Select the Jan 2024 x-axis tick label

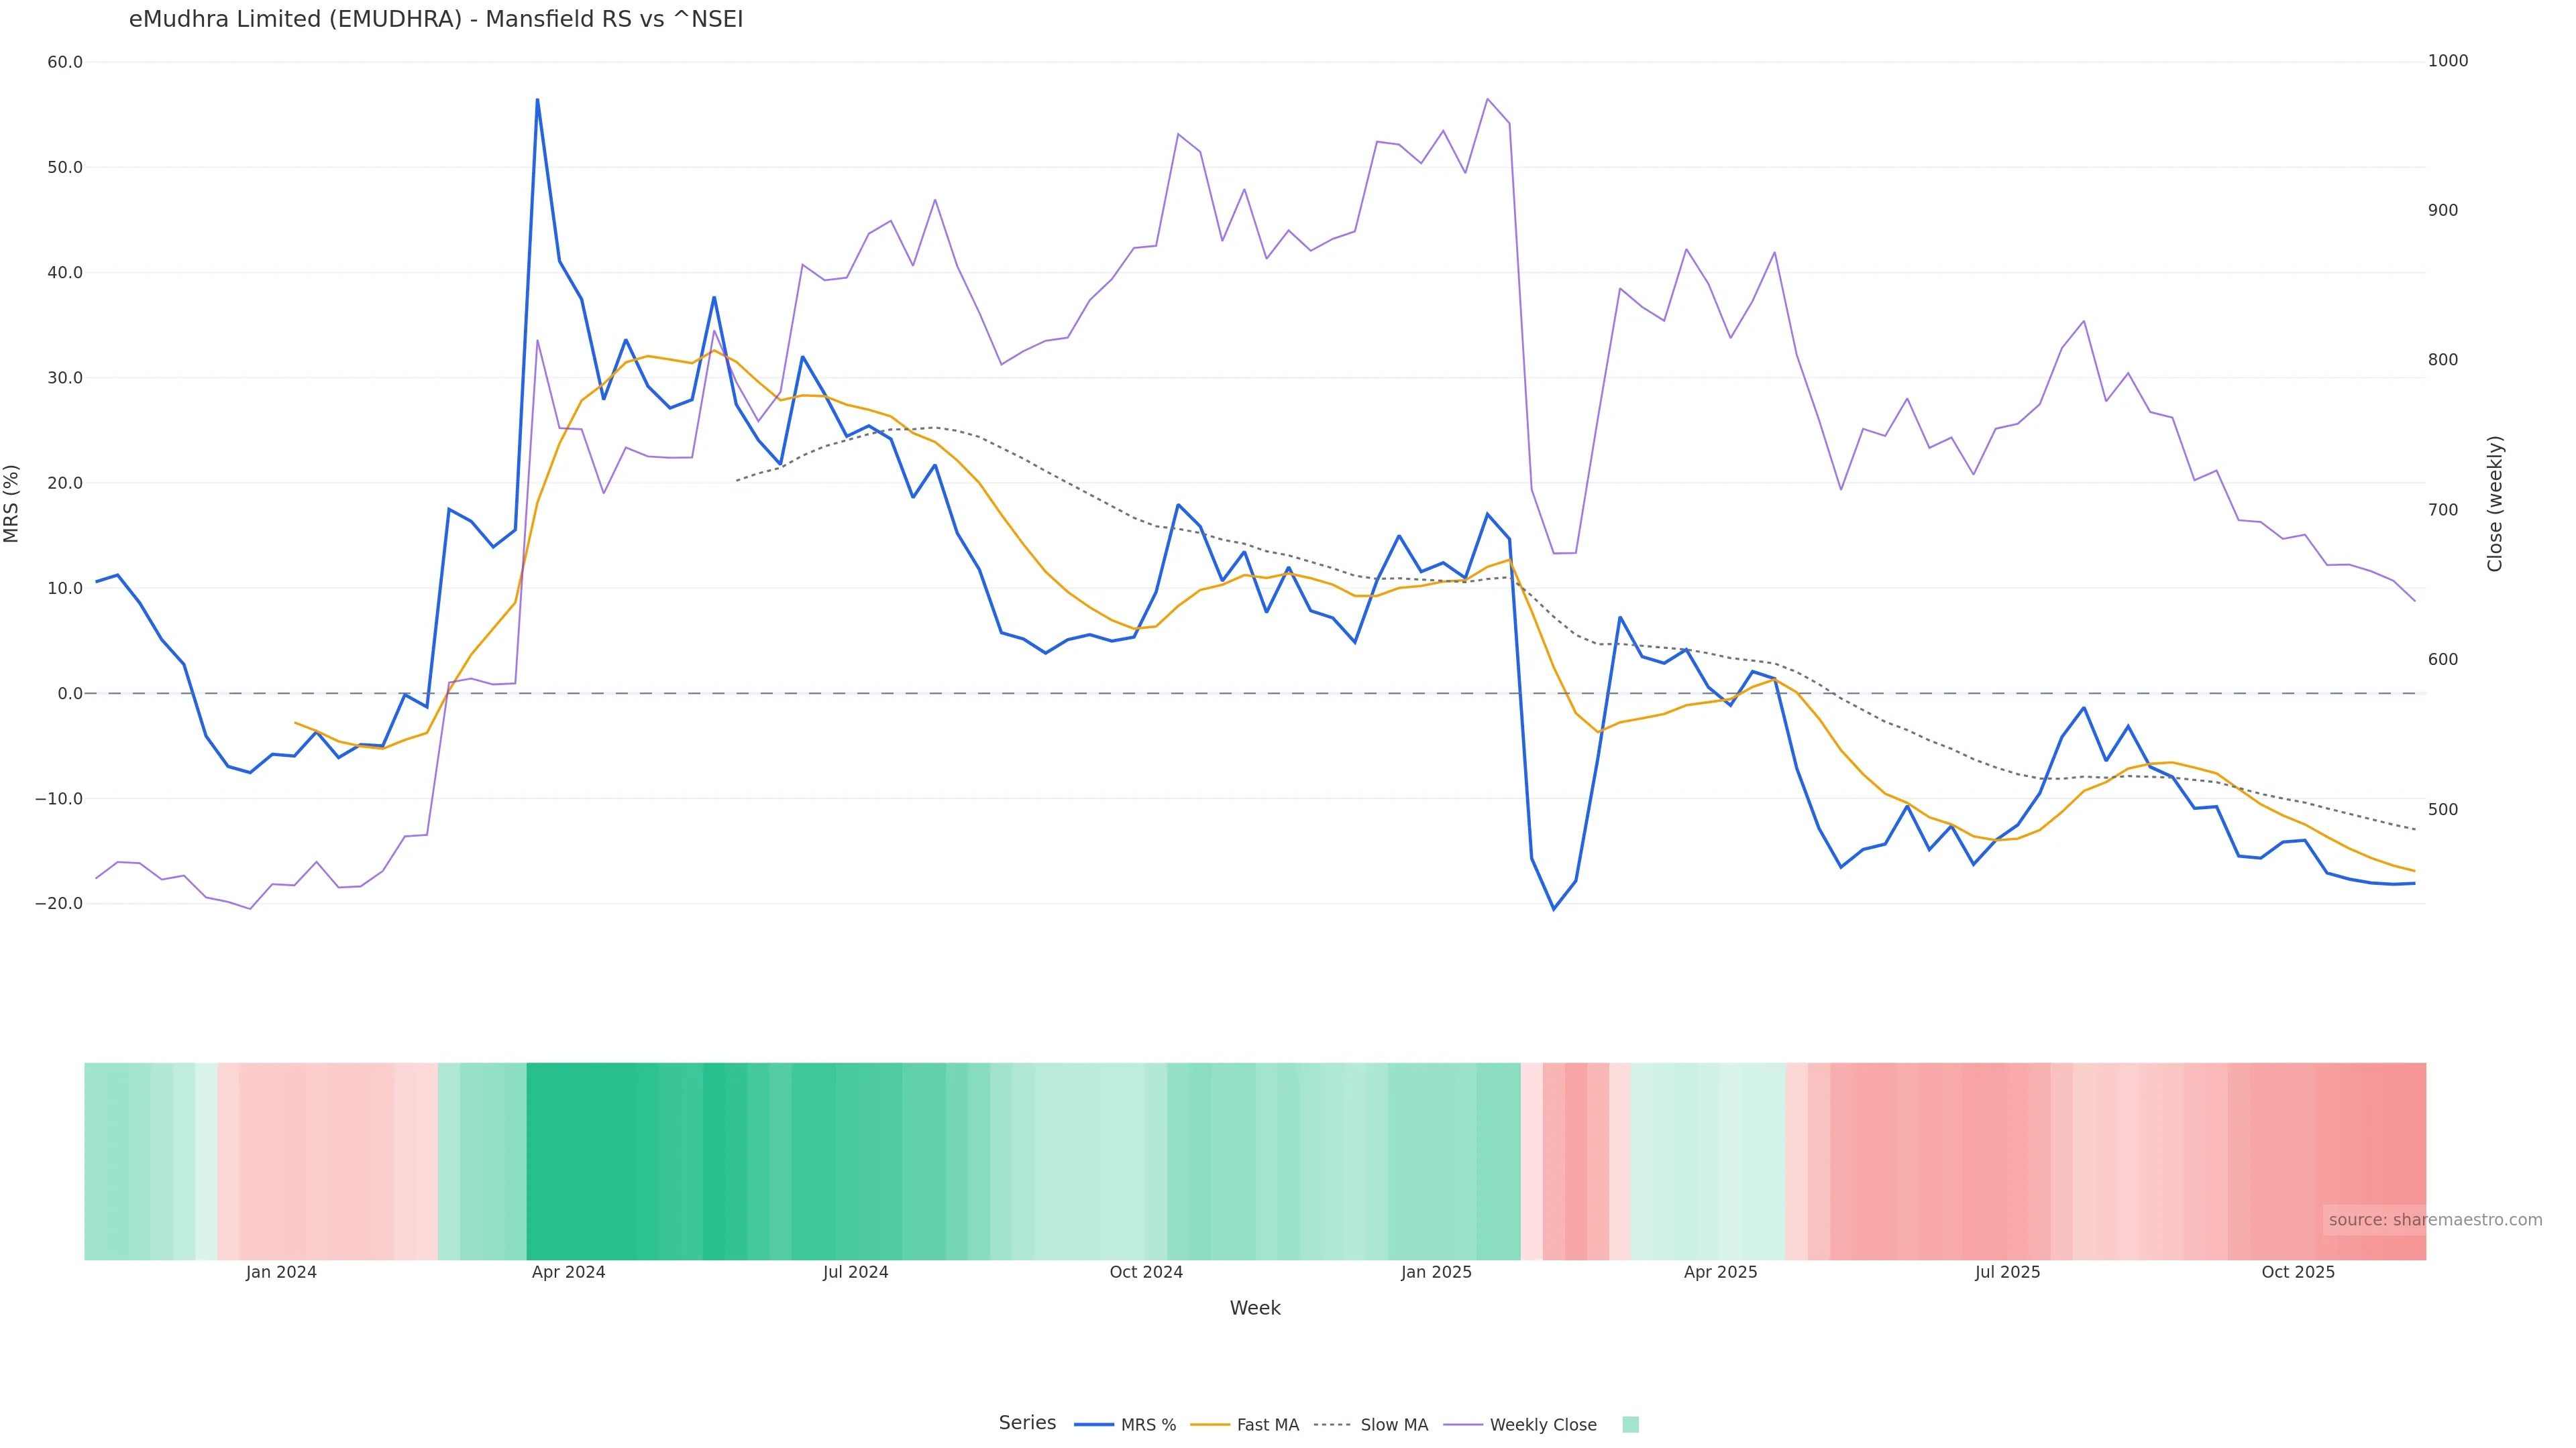point(281,1273)
